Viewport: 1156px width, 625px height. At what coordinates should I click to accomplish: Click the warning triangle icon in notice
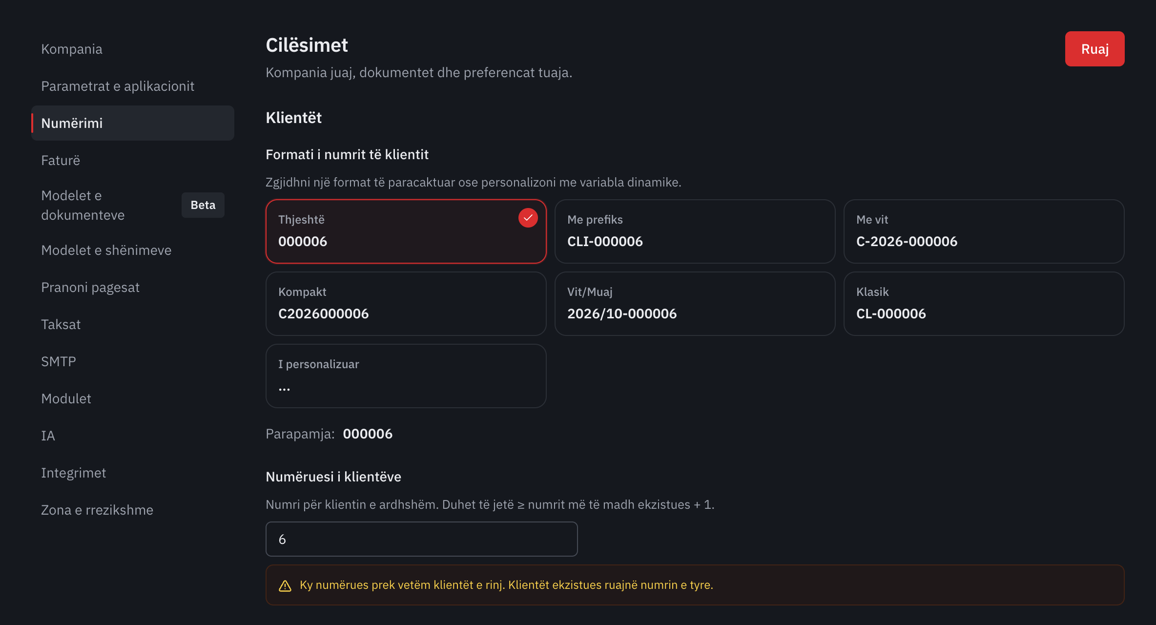(285, 585)
